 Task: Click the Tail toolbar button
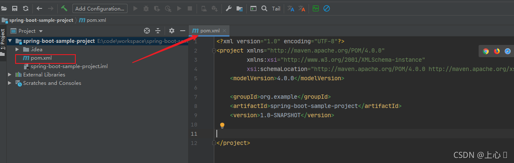276,8
